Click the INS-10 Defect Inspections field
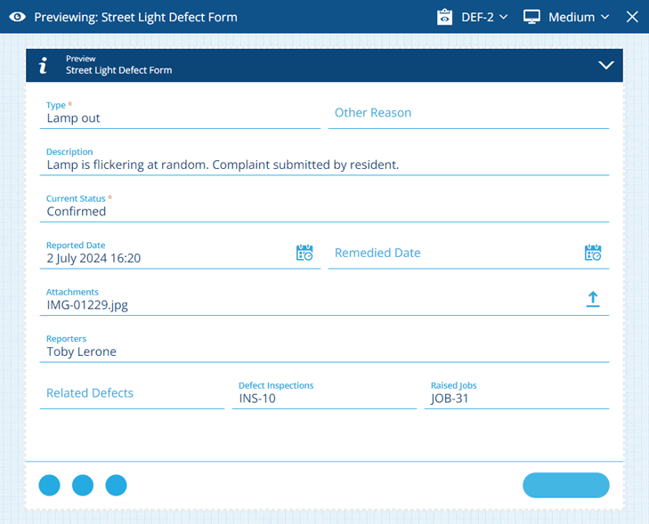This screenshot has height=524, width=649. (324, 398)
